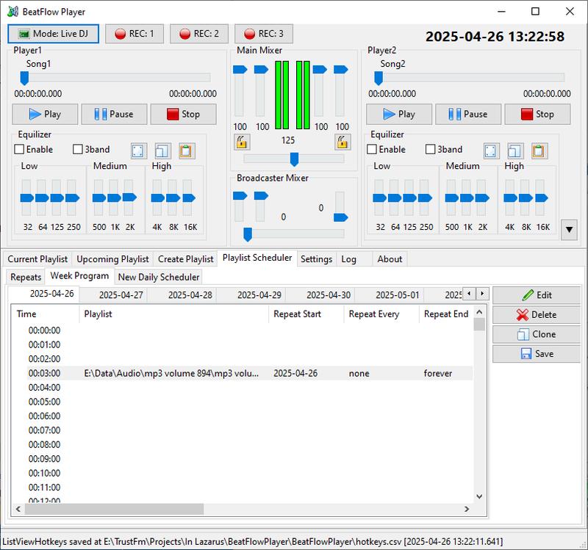Show next date tabs with right arrow
This screenshot has height=550, width=588.
pos(482,294)
